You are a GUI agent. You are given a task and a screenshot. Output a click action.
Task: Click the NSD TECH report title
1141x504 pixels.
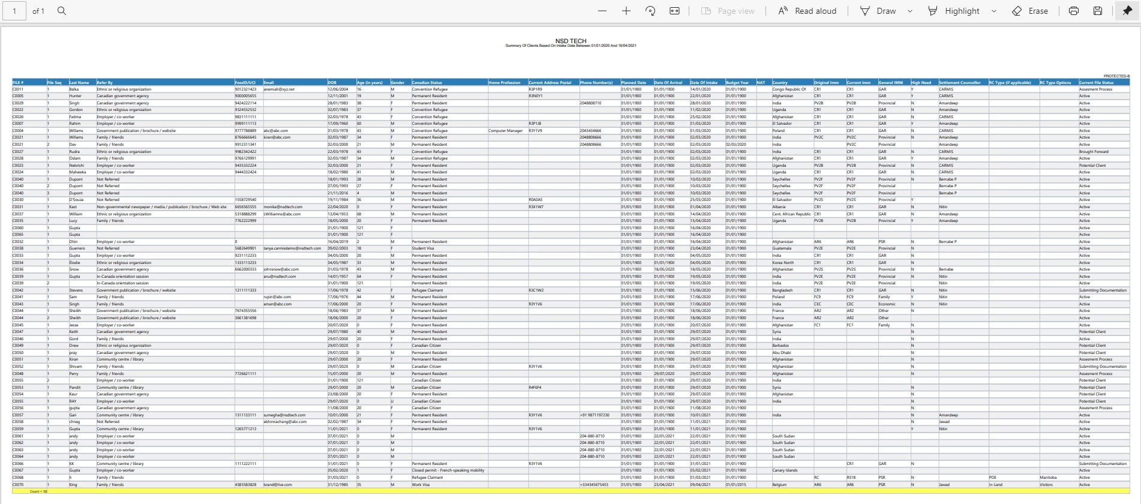[x=570, y=41]
